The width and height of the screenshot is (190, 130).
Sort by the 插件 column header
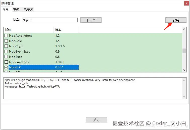[x=29, y=30]
